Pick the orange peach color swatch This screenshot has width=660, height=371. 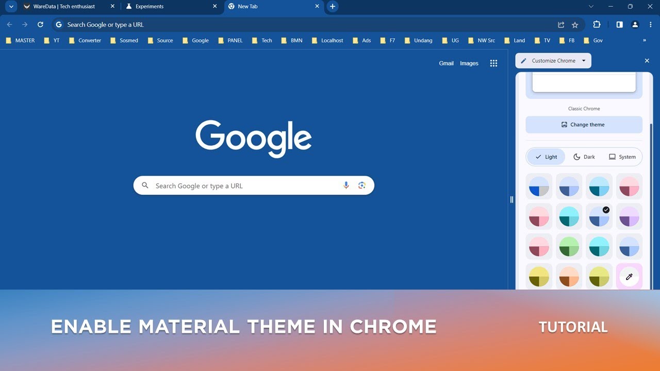[x=569, y=277]
